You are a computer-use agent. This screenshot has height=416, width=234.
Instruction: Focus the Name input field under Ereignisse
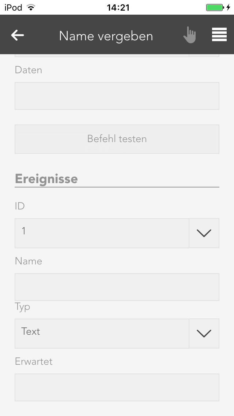coord(117,287)
